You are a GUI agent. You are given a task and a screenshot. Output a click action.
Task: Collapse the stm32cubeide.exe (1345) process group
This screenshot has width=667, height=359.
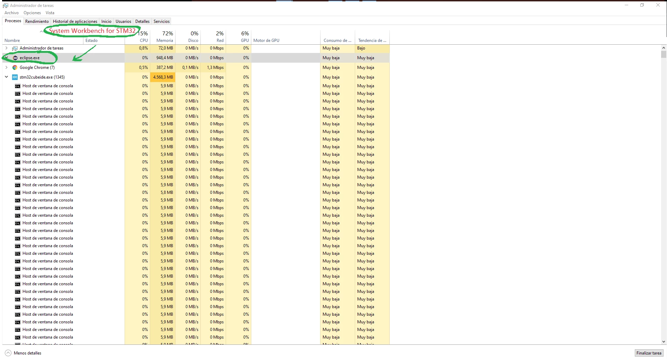tap(7, 77)
